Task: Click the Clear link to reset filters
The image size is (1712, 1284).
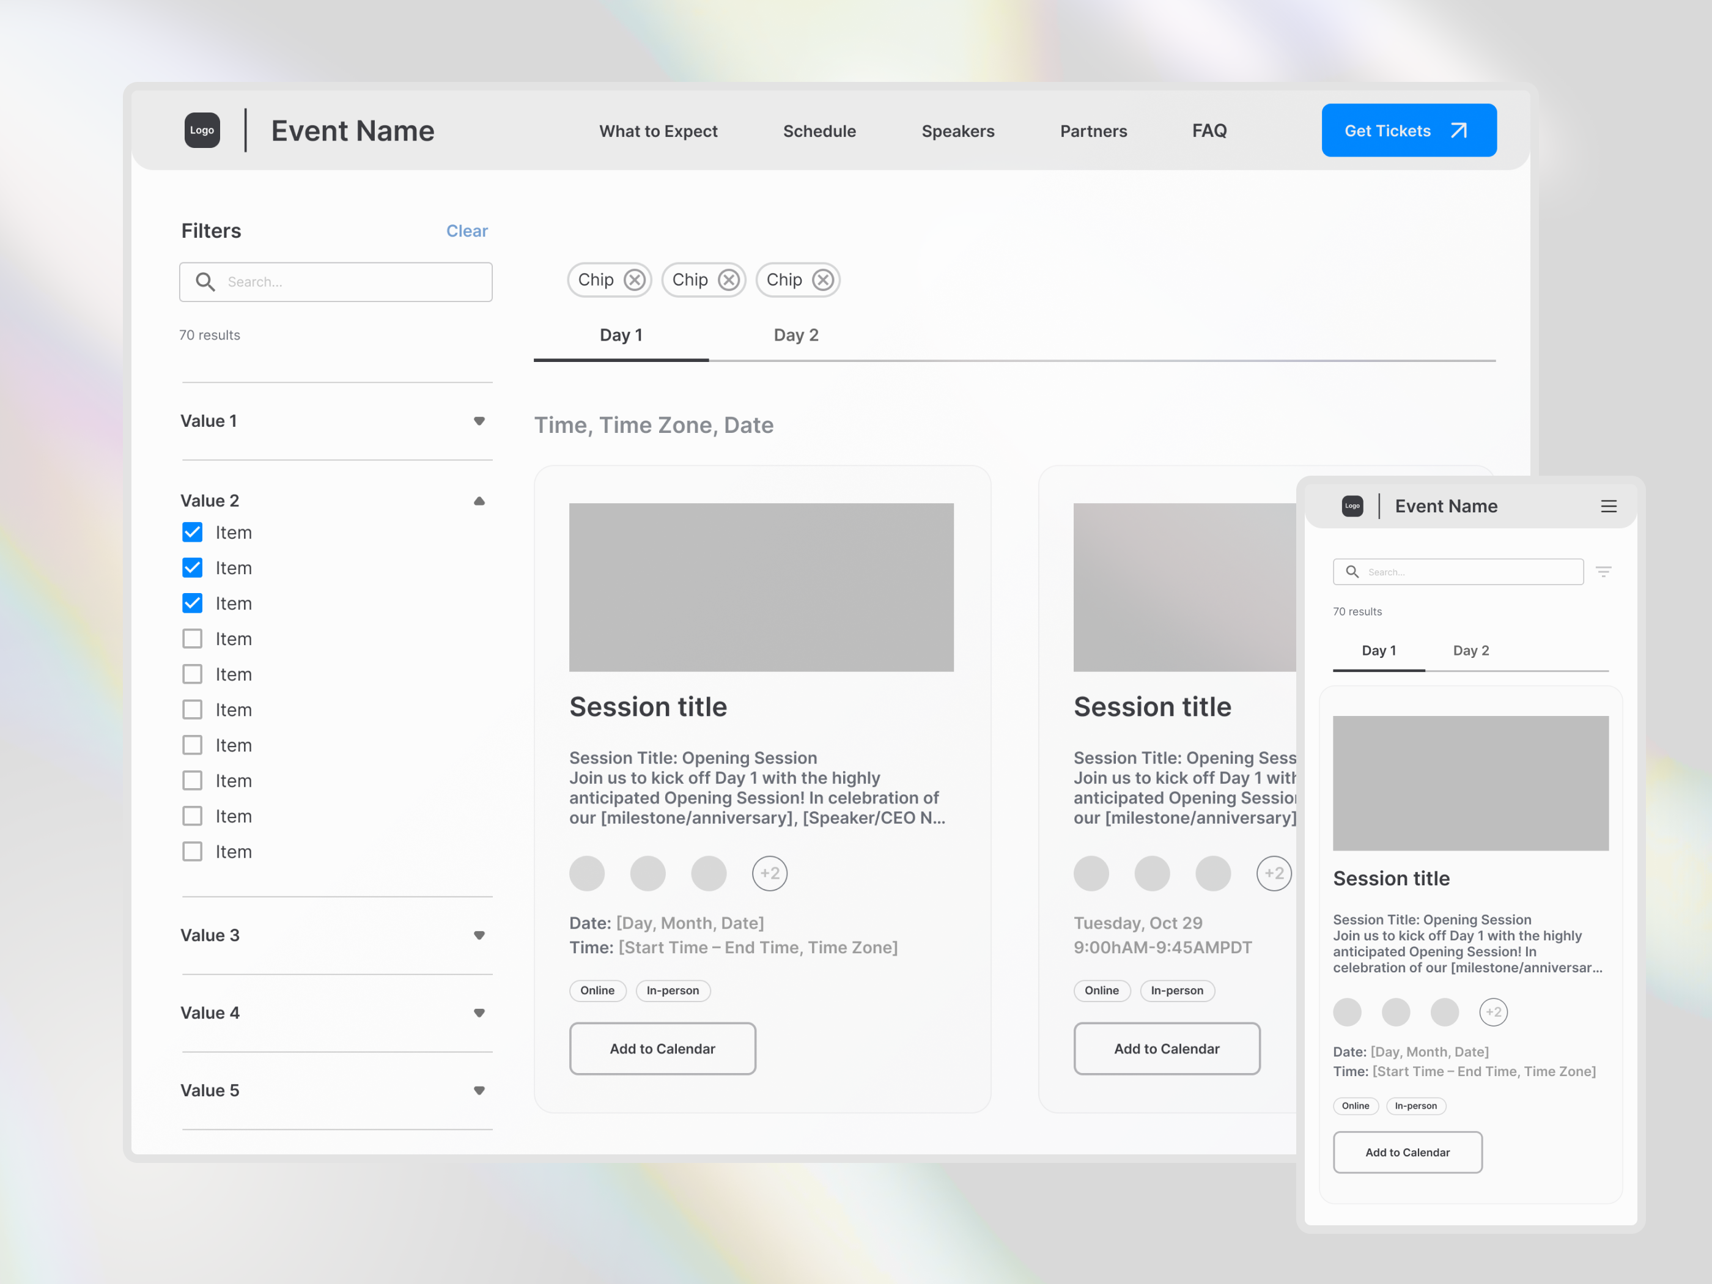Action: [x=467, y=231]
